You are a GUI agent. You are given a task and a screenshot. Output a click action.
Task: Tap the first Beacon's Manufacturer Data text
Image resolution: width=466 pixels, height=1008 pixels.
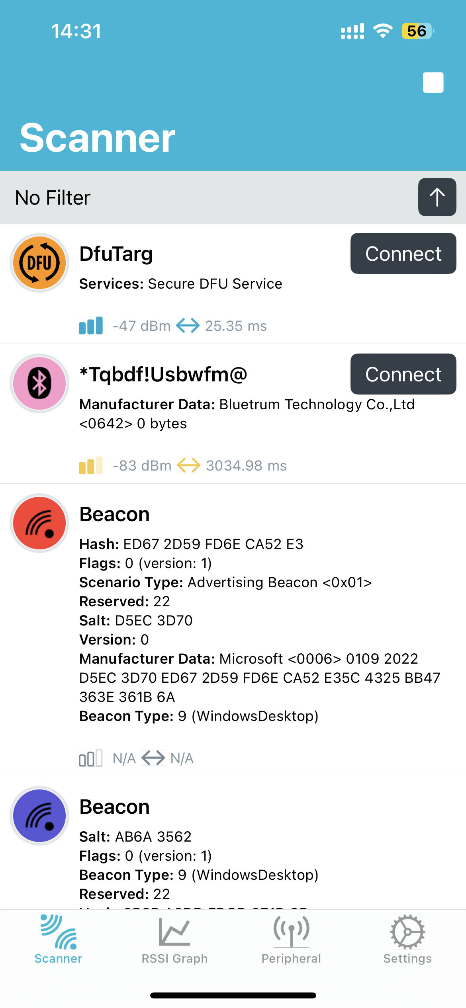click(260, 678)
